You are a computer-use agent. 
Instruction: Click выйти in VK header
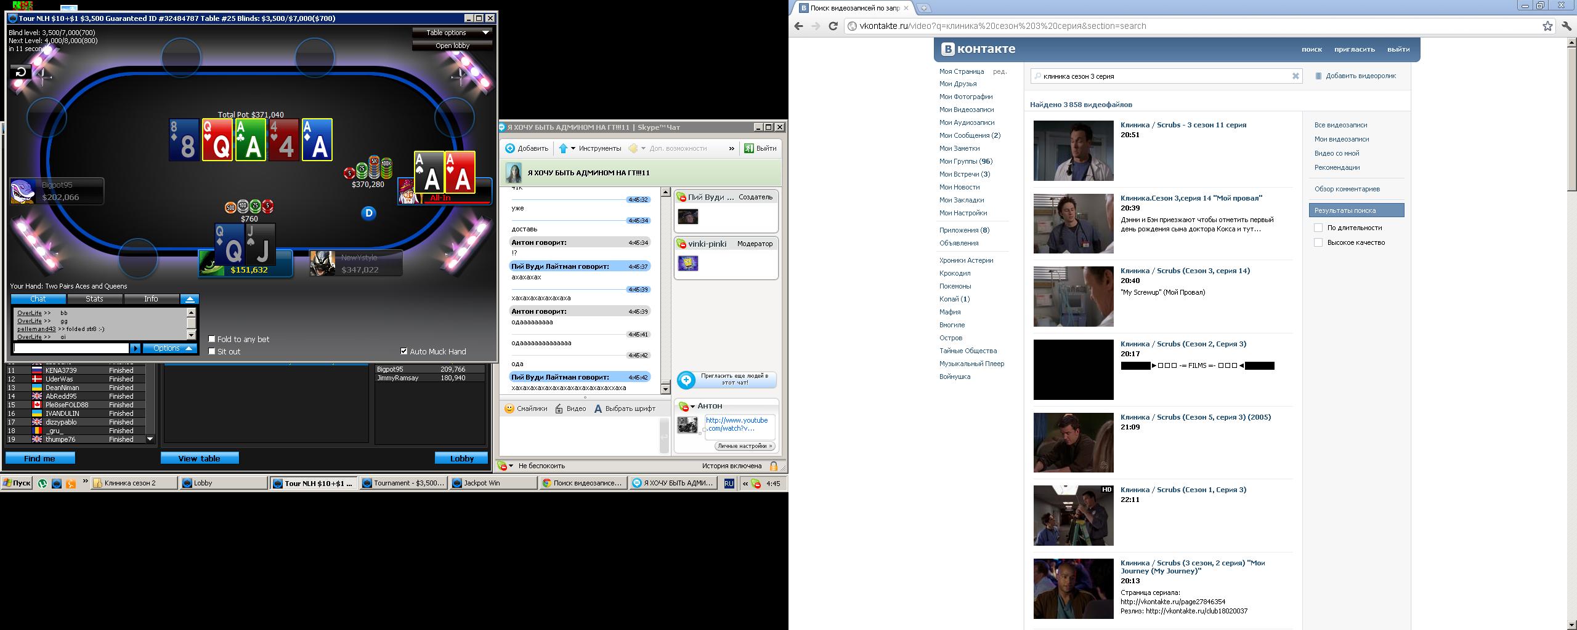coord(1398,49)
